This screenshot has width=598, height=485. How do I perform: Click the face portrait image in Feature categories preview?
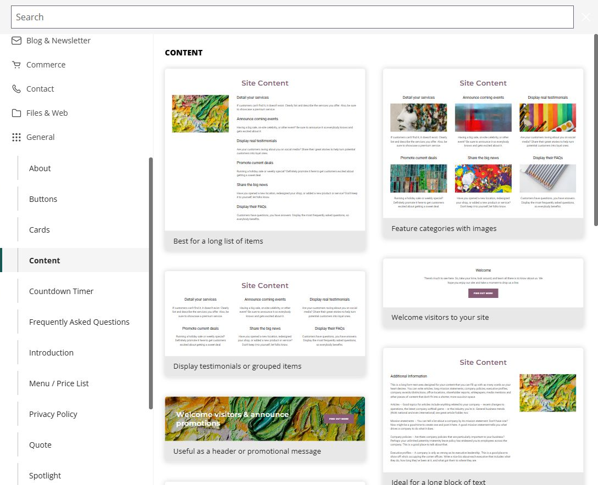click(418, 117)
